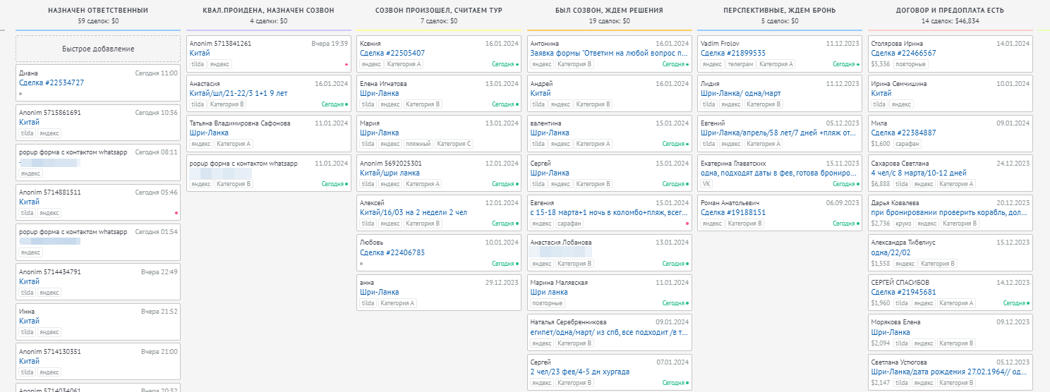This screenshot has width=1050, height=392.
Task: Click green Сегодня indicator on СЕРГЕЙ СПАСИБОВ card
Action: 1016,303
